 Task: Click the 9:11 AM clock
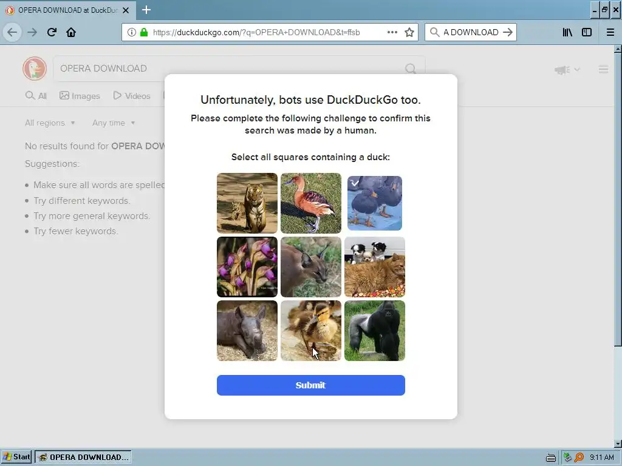(602, 458)
